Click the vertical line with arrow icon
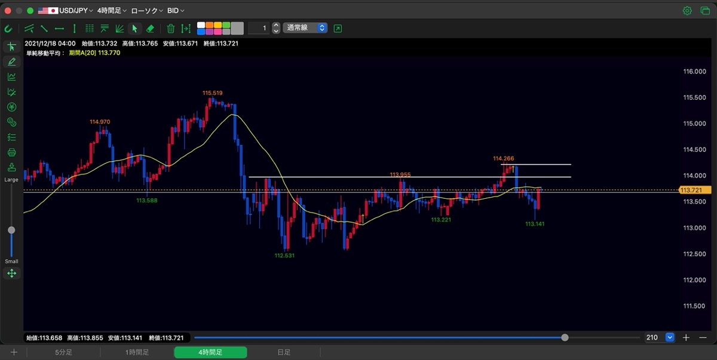Viewport: 717px width, 360px height. pos(186,28)
